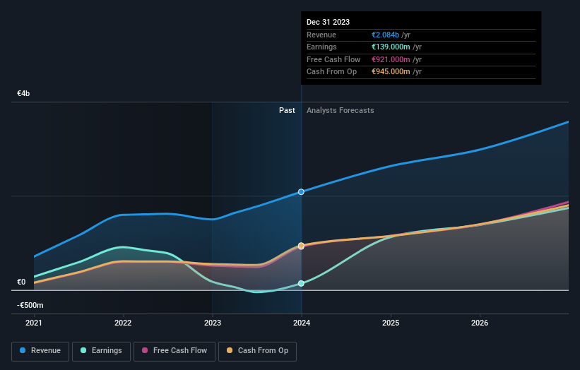Click the Revenue row label in tooltip
The width and height of the screenshot is (580, 370).
tap(321, 35)
